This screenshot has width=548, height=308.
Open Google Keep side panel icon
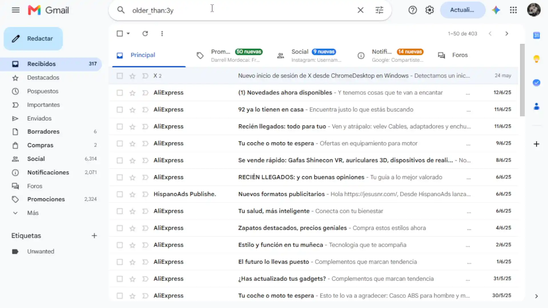click(x=537, y=59)
